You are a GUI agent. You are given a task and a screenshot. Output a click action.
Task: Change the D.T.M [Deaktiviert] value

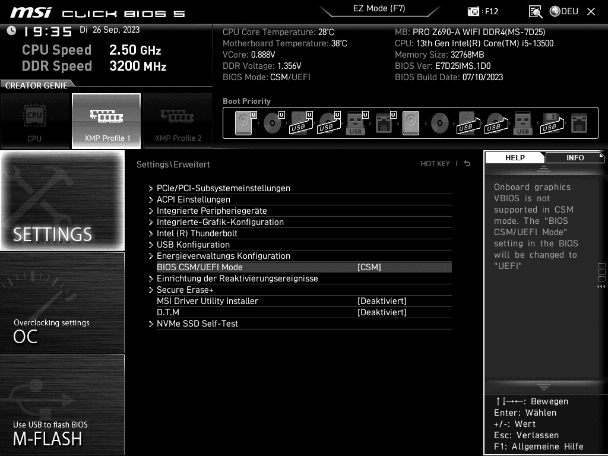[x=382, y=312]
